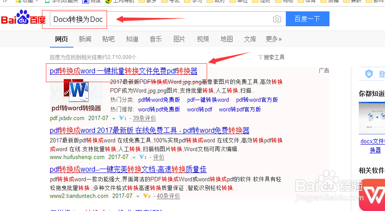385x211 pixels.
Task: Click the 广告 ad label
Action: (324, 71)
